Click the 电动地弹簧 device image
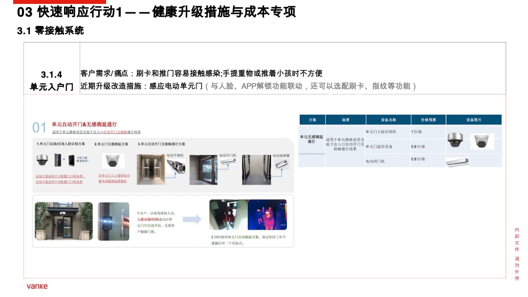The width and height of the screenshot is (528, 297). pos(282,164)
